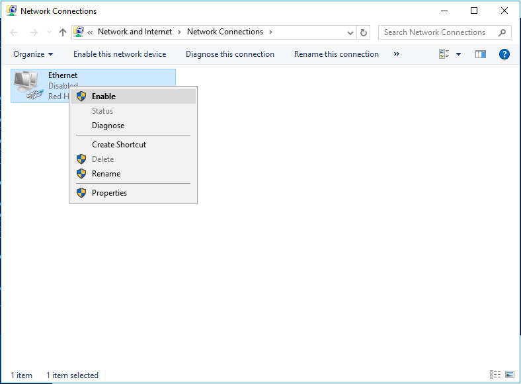521x384 pixels.
Task: Choose Enable from the context menu
Action: click(104, 96)
